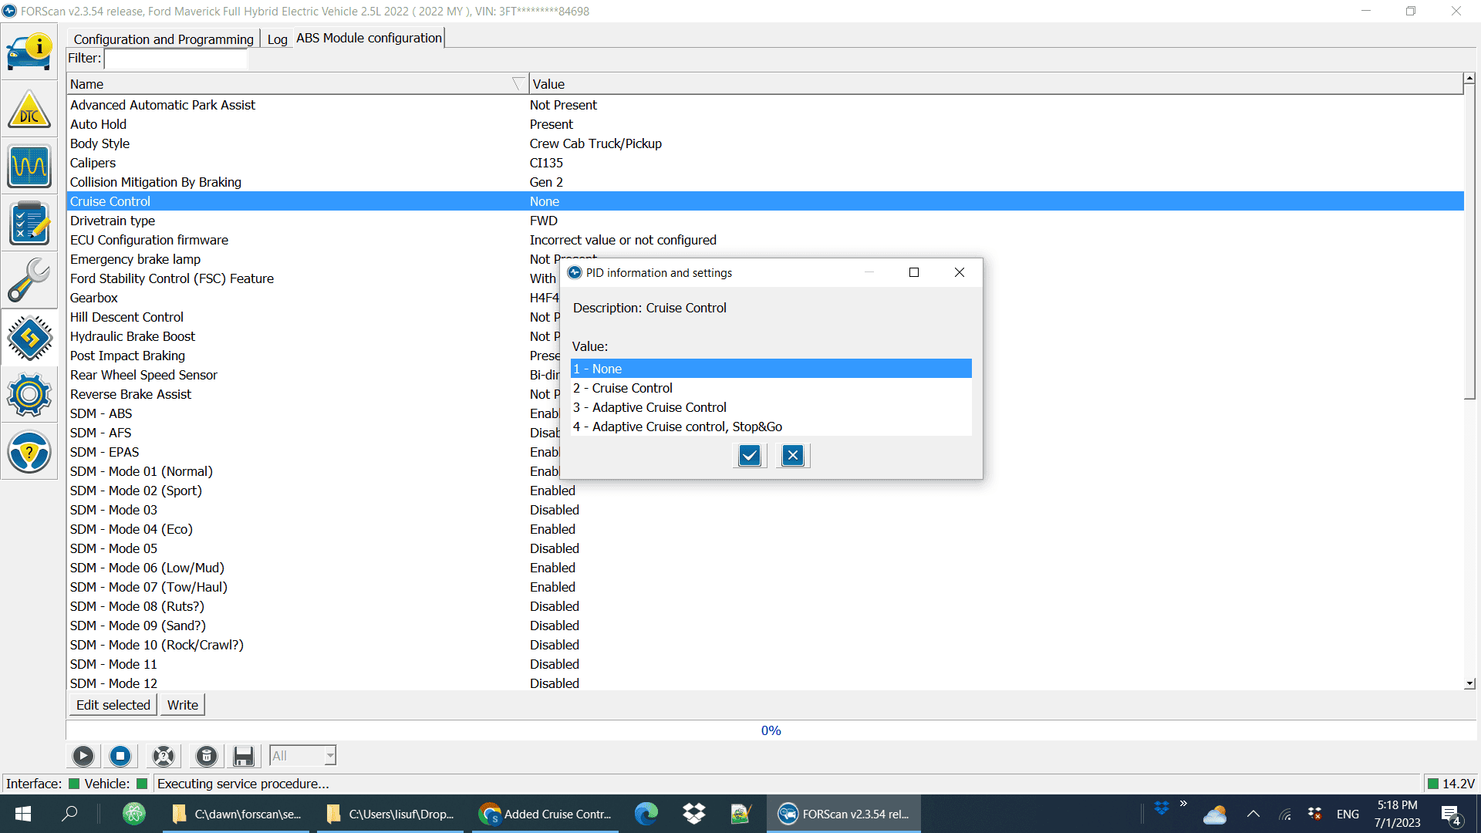This screenshot has width=1481, height=833.
Task: Click the trash delete icon in bottom toolbar
Action: [x=207, y=756]
